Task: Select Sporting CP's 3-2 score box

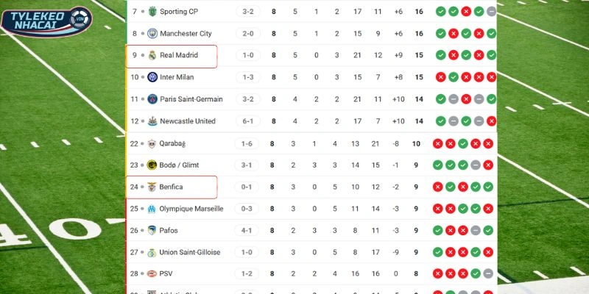Action: coord(247,12)
